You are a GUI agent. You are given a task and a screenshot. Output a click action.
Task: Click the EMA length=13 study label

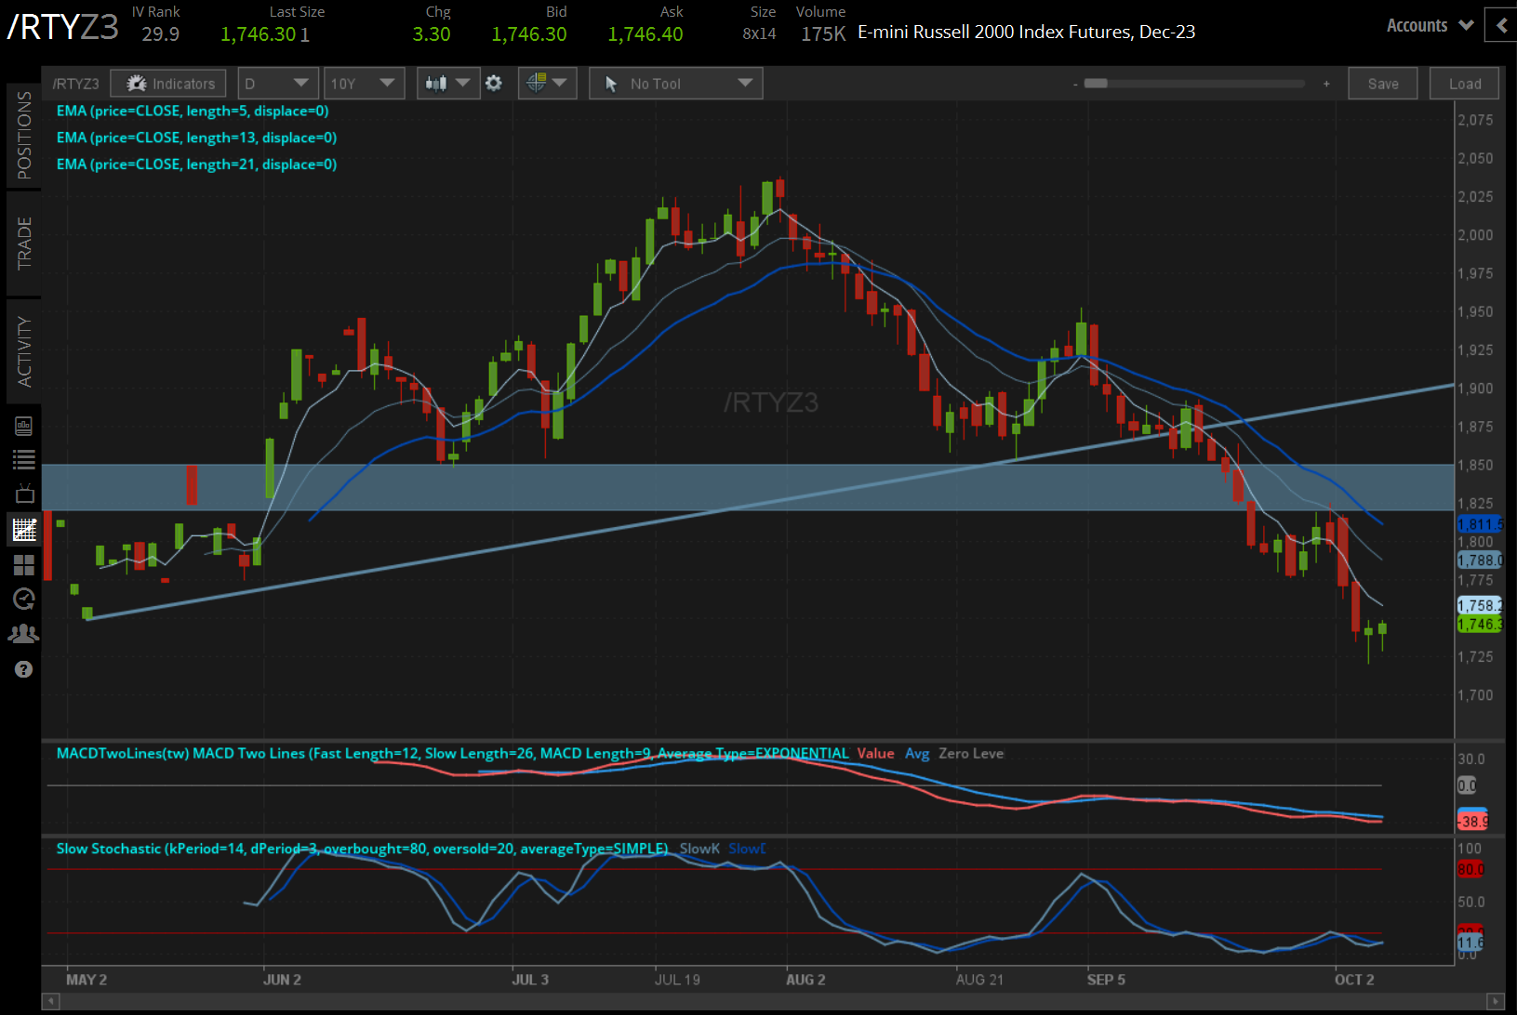click(x=196, y=138)
